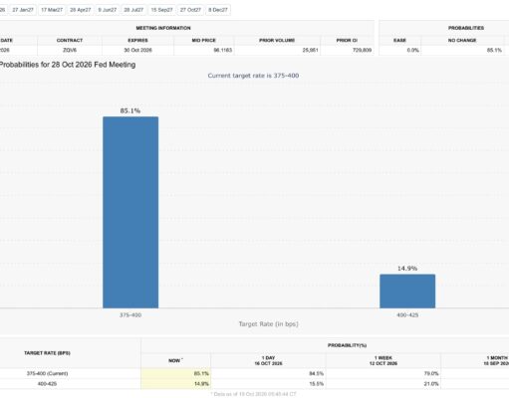
Task: Click the 96.1163 mid price value
Action: click(223, 50)
